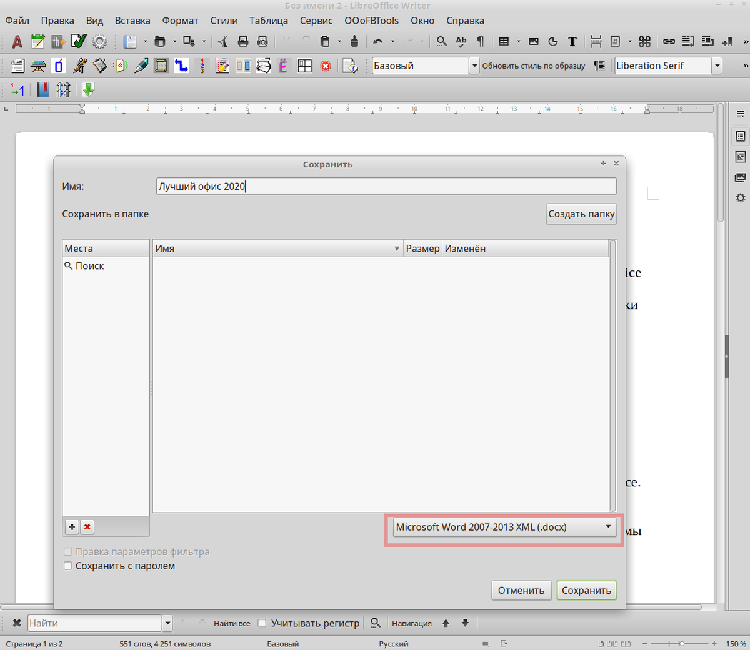This screenshot has height=650, width=750.
Task: Insert hyperlink chain icon
Action: [669, 42]
